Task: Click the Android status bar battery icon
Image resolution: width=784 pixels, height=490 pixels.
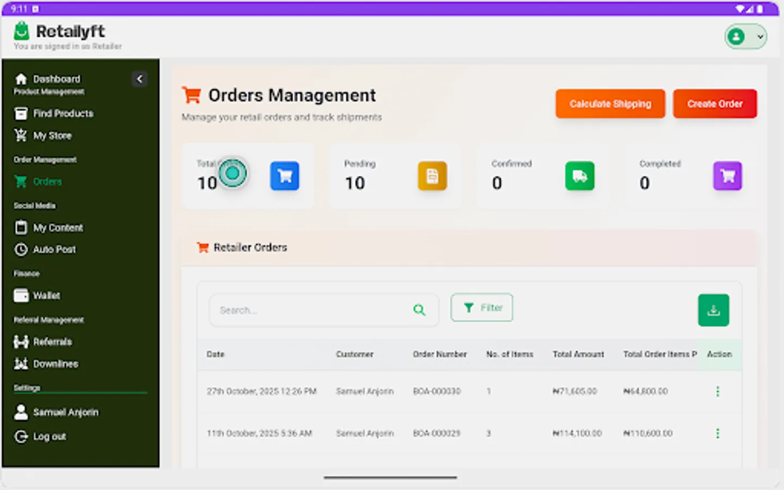Action: (759, 9)
